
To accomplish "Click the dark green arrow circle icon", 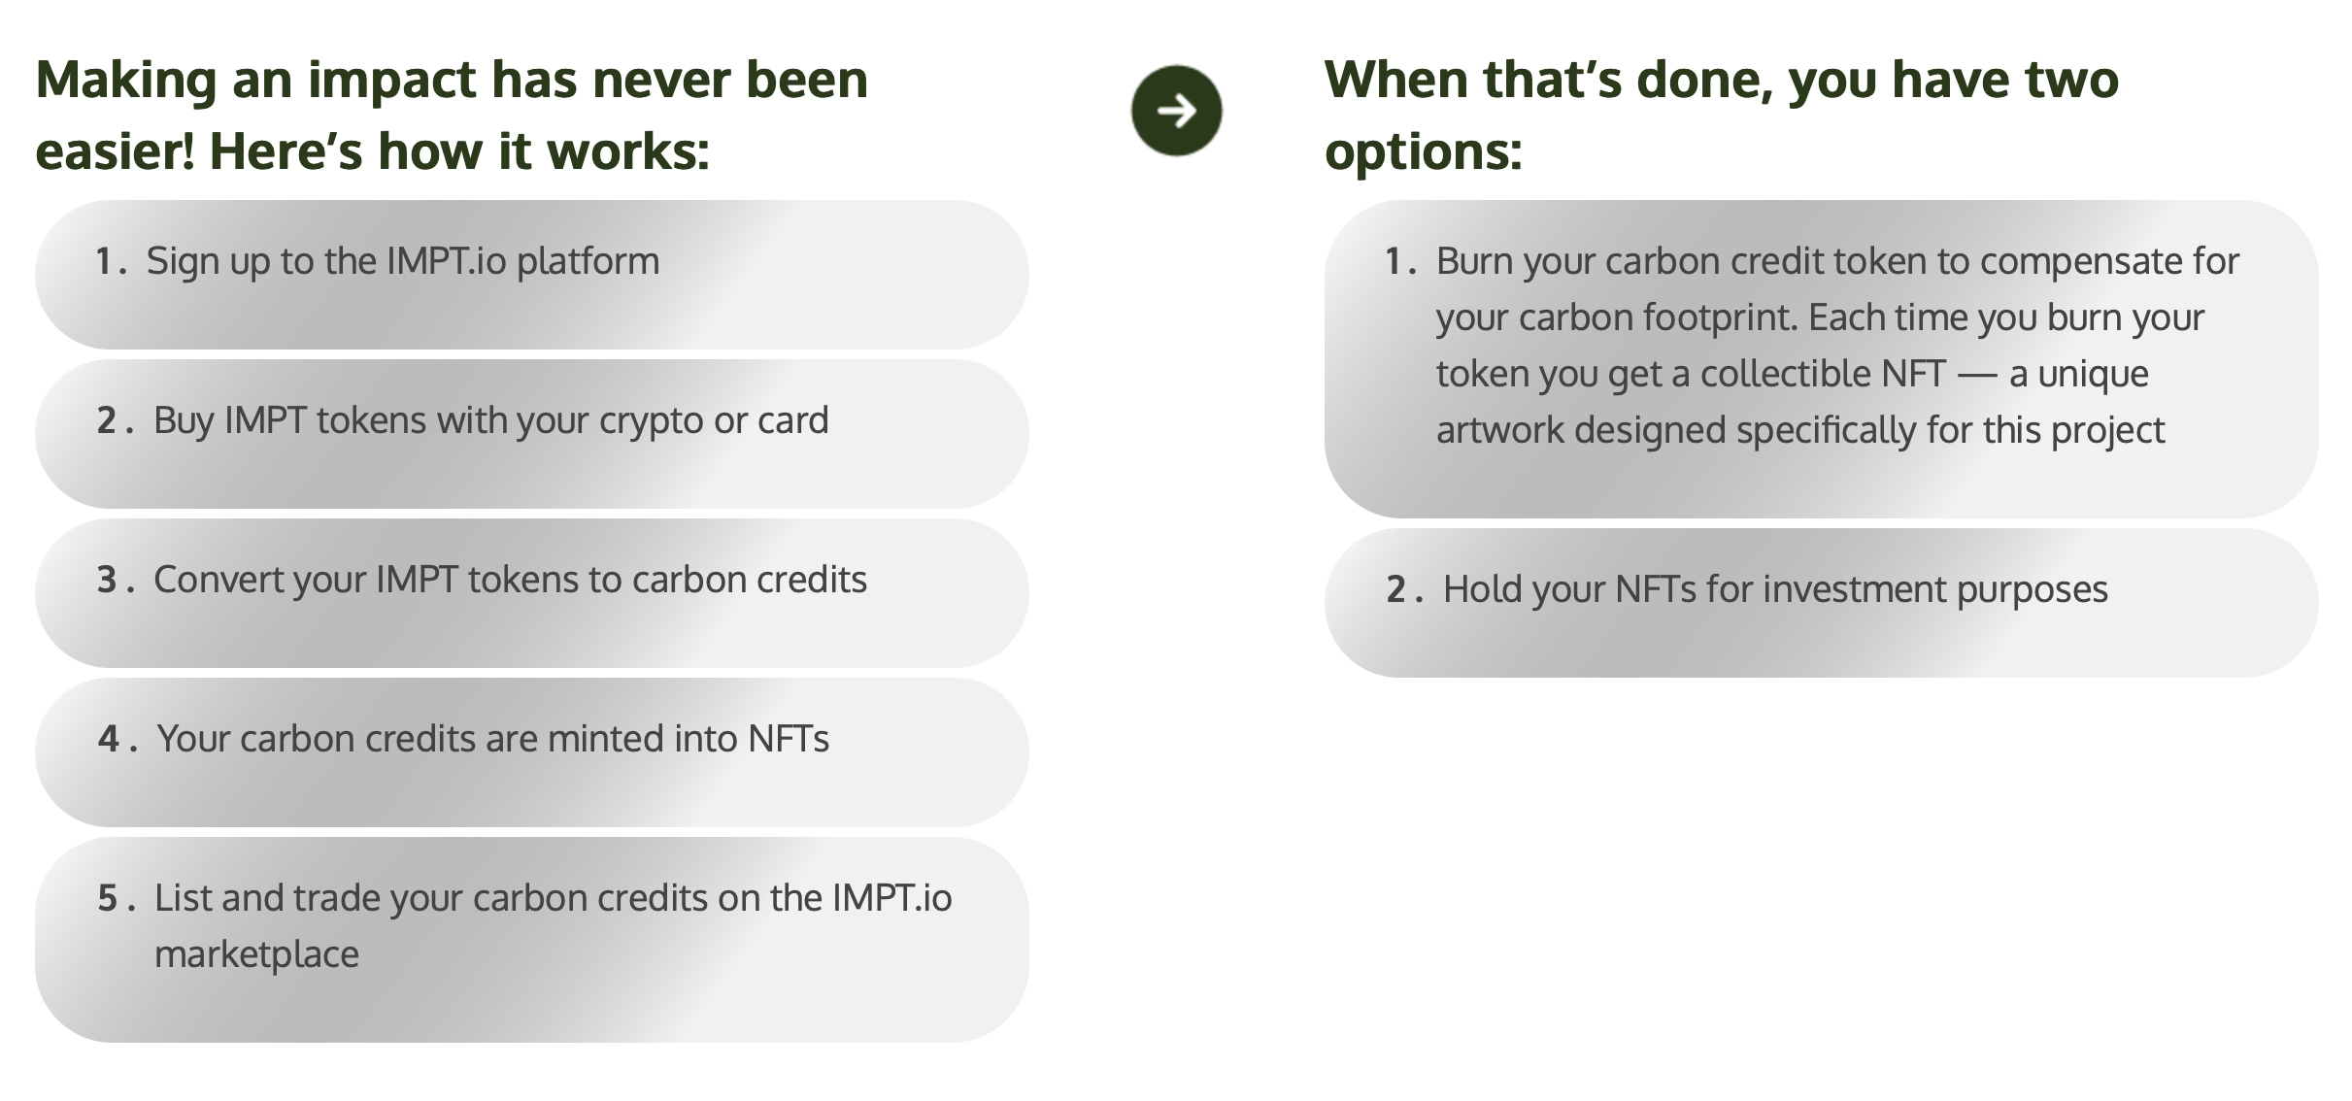I will pyautogui.click(x=1176, y=111).
